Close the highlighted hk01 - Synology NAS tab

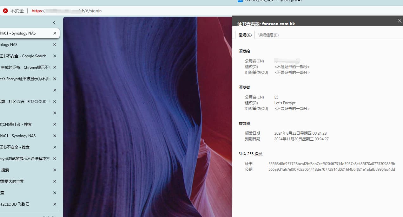(55, 33)
